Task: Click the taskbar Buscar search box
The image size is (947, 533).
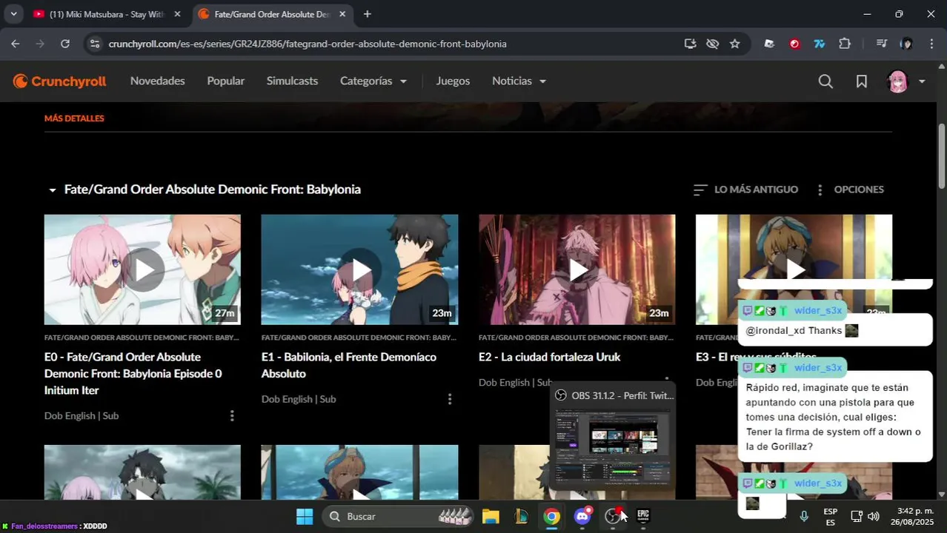Action: point(398,516)
